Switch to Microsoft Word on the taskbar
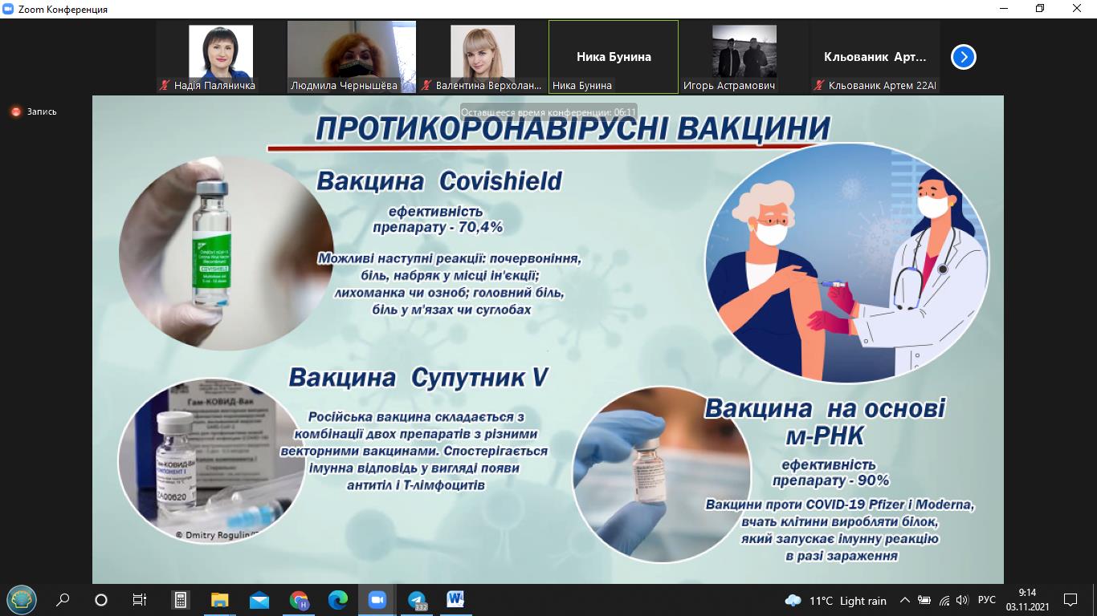Image resolution: width=1097 pixels, height=616 pixels. point(455,599)
